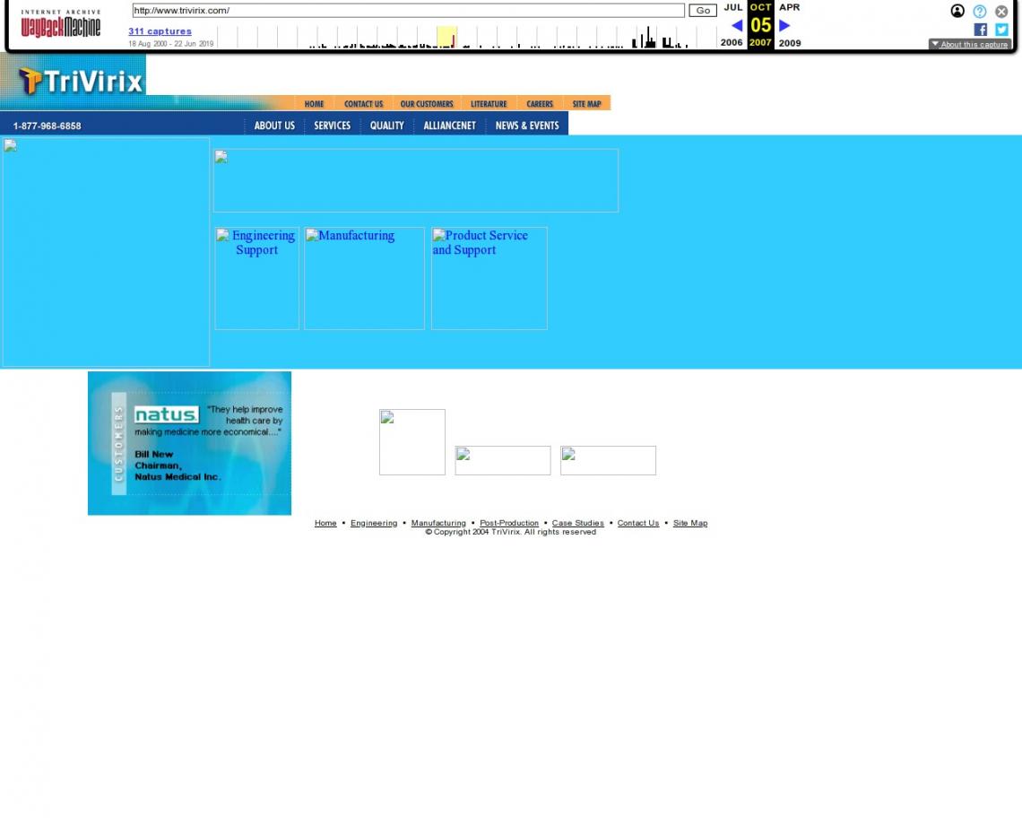Open the LITERATURE nav item
This screenshot has height=818, width=1022.
pos(489,104)
